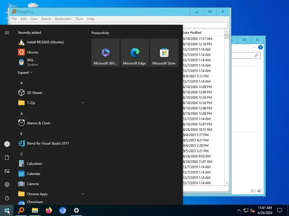
Task: Click the network tray icon
Action: [246, 210]
